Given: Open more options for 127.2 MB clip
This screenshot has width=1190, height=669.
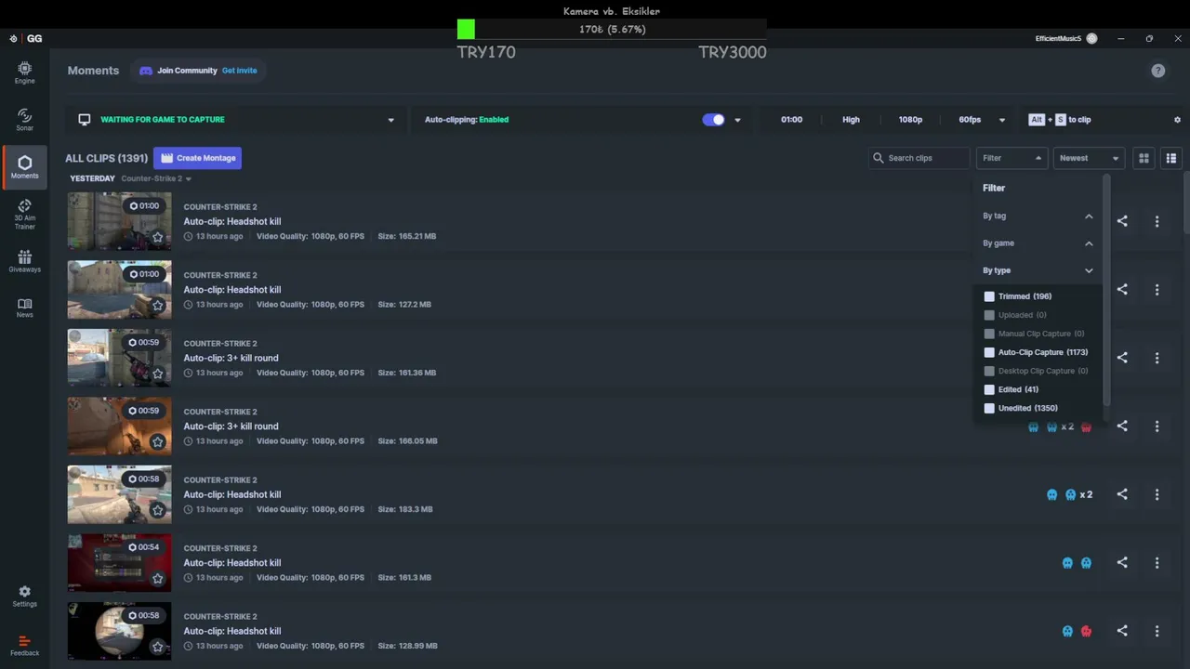Looking at the screenshot, I should pos(1157,290).
